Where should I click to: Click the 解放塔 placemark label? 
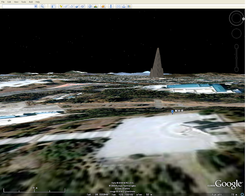click(179, 111)
